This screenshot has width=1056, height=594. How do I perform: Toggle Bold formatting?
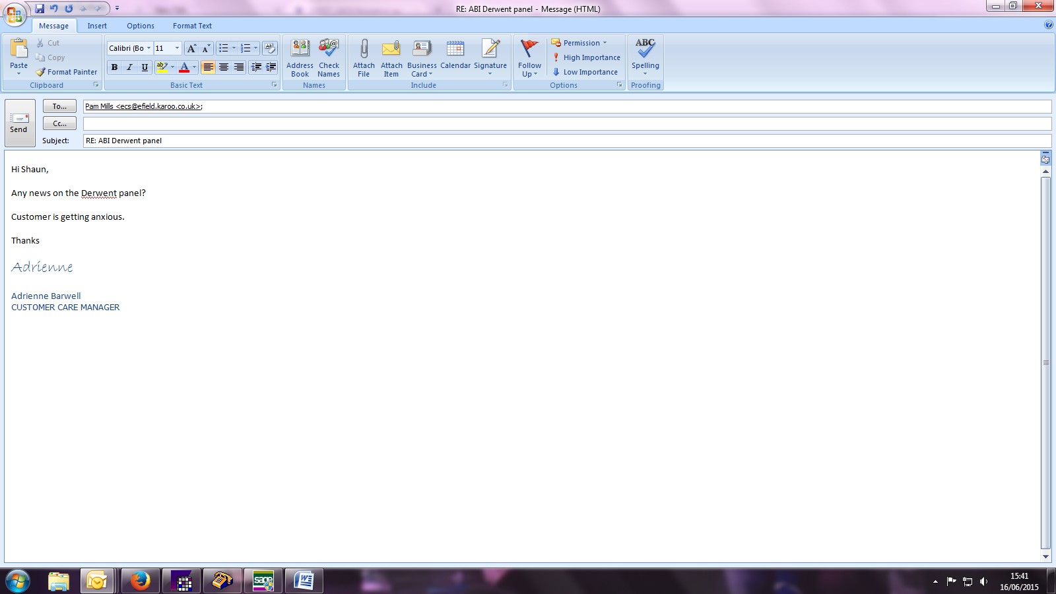coord(114,67)
